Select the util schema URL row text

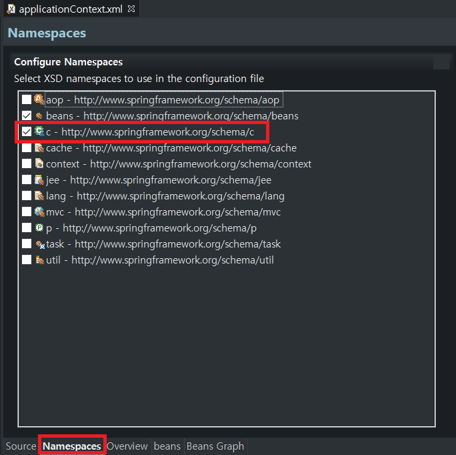pyautogui.click(x=160, y=260)
